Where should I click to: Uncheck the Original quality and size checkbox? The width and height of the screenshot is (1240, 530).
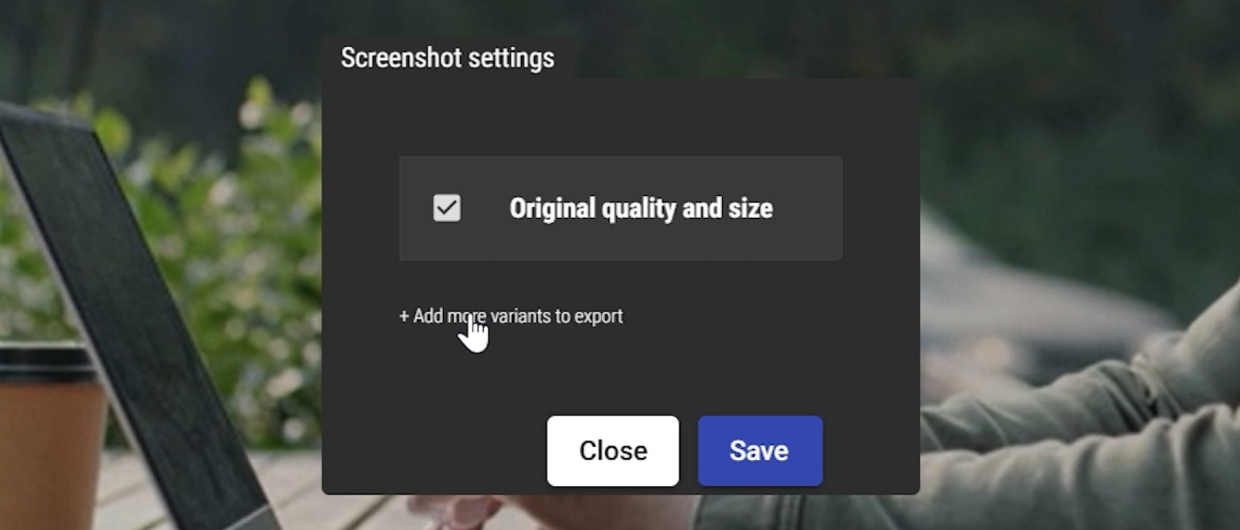(447, 208)
